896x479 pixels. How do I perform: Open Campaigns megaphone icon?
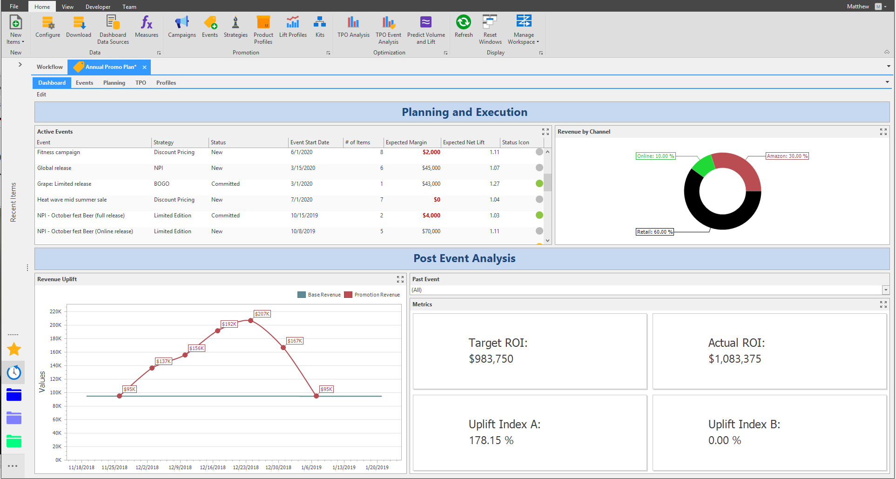(182, 27)
